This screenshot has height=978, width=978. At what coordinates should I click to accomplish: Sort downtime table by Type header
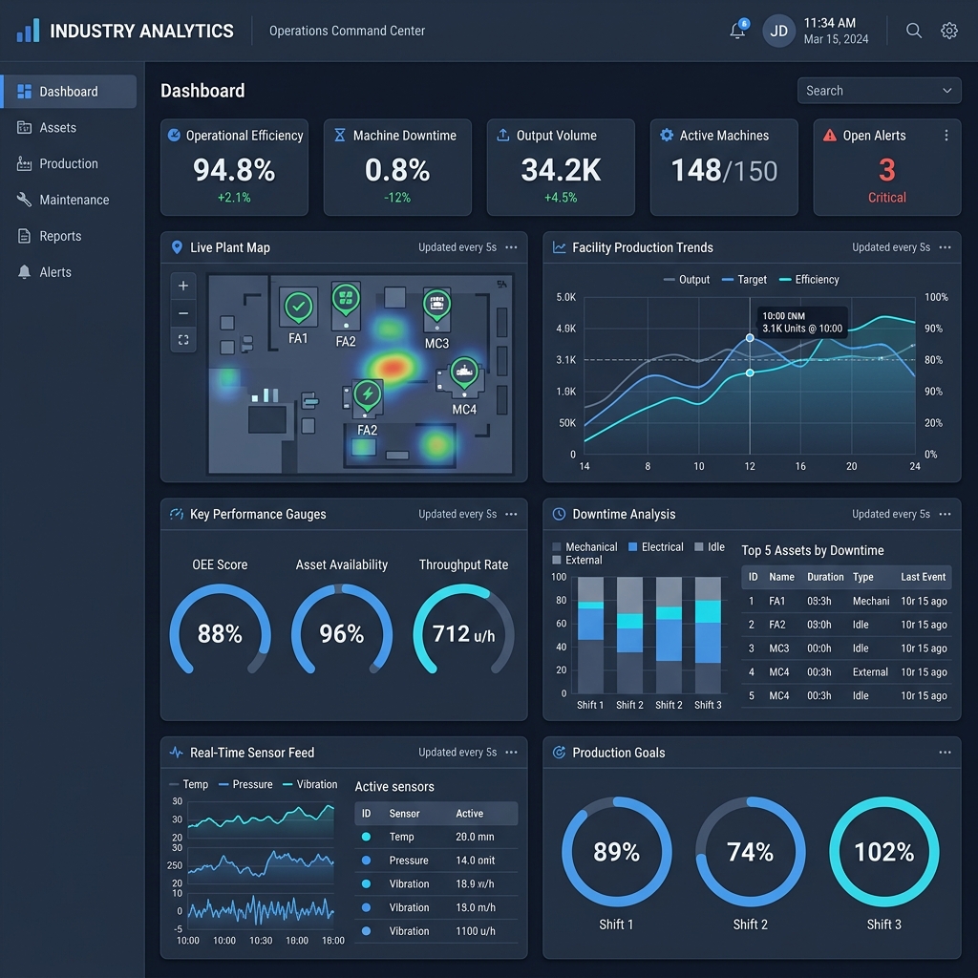(x=862, y=577)
